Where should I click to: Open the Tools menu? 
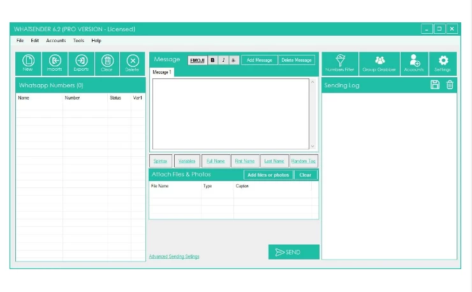pyautogui.click(x=79, y=40)
